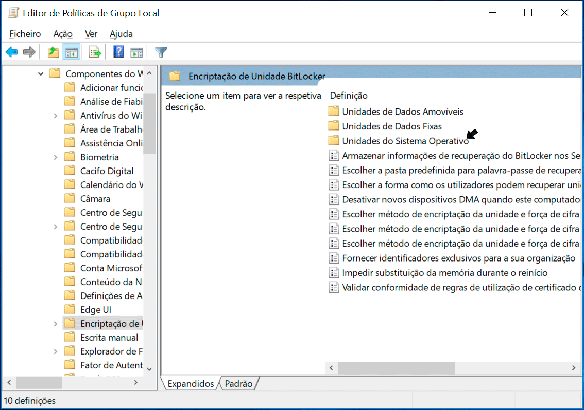Click folder icon next to Escrita manual
The image size is (584, 410).
click(70, 337)
